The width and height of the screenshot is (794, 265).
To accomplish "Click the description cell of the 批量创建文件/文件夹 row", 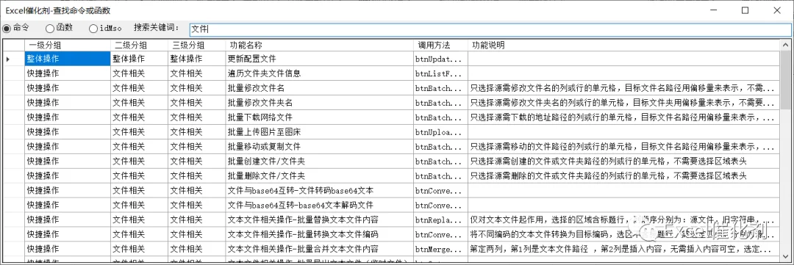I will point(624,161).
